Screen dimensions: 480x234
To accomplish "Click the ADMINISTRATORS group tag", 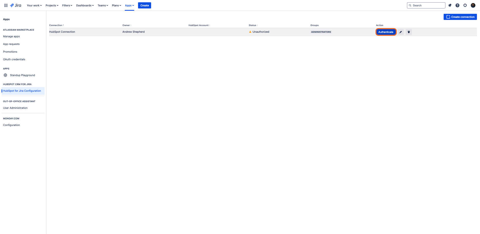I will pos(321,32).
